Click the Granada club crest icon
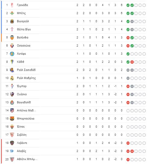This screenshot has height=164, width=150. tap(12, 5)
